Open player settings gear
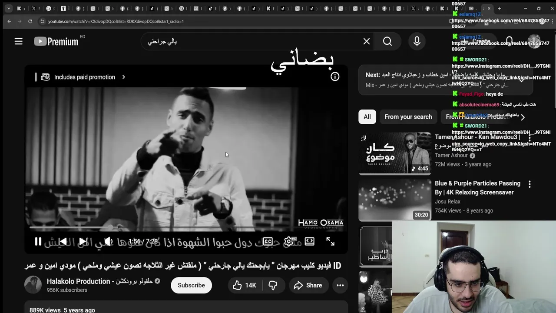Screen dimensions: 556x313 (x=289, y=241)
